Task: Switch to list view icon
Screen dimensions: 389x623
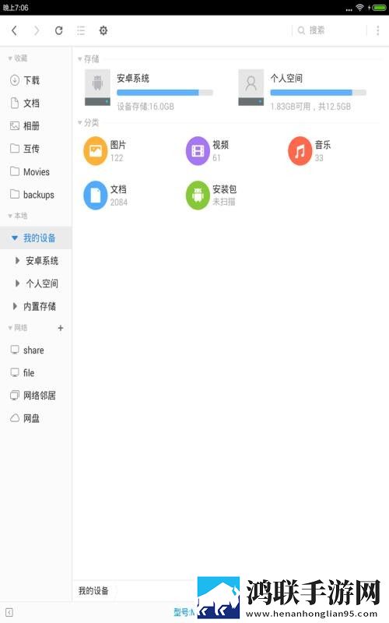Action: (x=81, y=30)
